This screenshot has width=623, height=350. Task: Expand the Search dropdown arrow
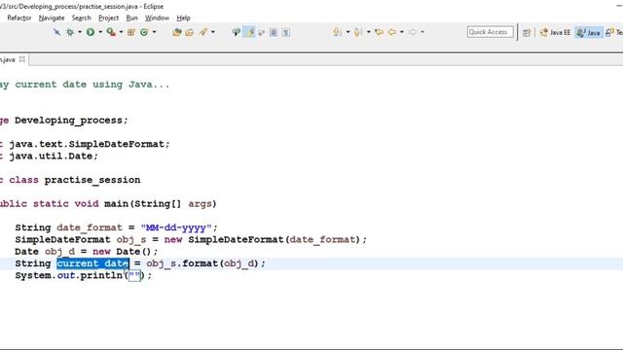(x=213, y=32)
